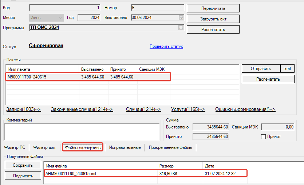Screen dimensions: 304x185
Task: Select file AHM900011T90_240615.xml in list
Action: [x=145, y=173]
